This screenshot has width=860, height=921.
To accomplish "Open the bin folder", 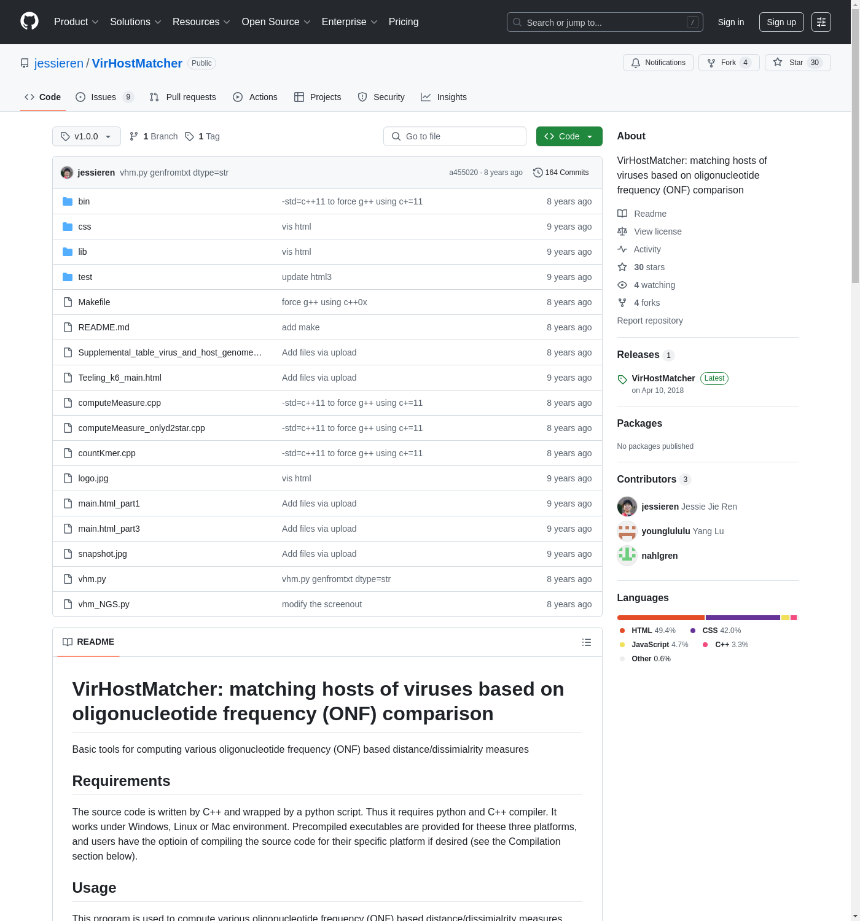I will [84, 201].
